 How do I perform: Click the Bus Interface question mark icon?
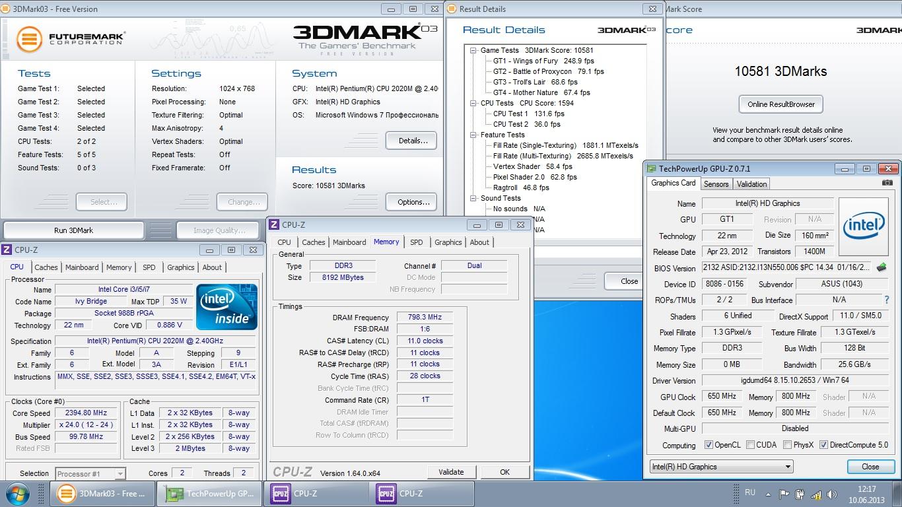click(886, 300)
